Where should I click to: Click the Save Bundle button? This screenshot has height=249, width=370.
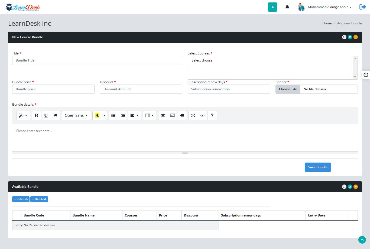point(318,167)
